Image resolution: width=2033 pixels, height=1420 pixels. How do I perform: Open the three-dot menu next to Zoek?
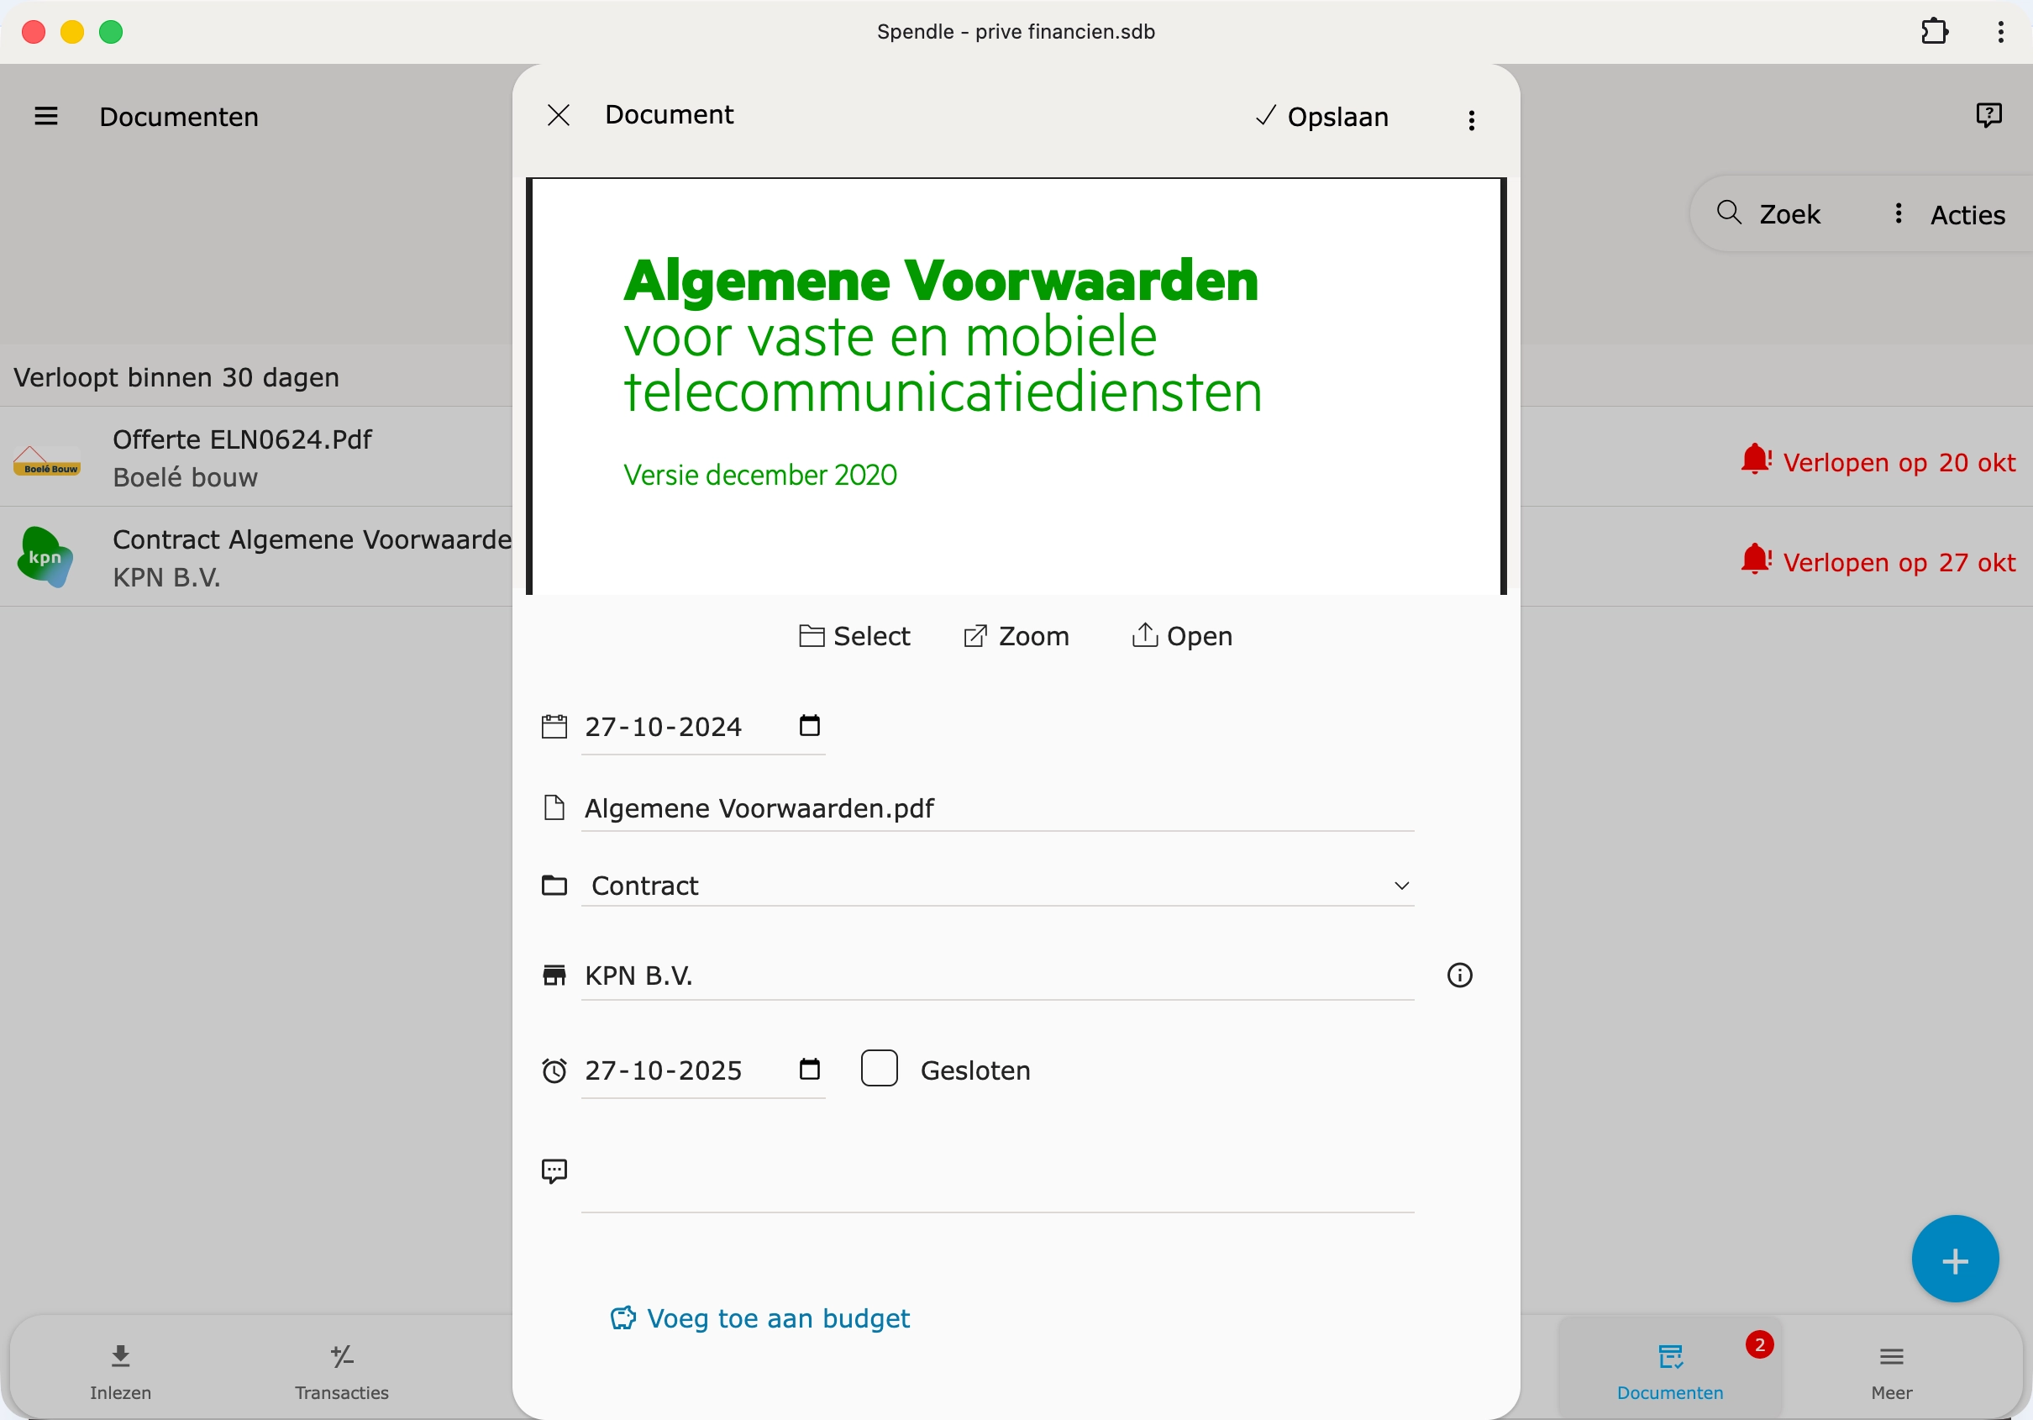point(1899,213)
